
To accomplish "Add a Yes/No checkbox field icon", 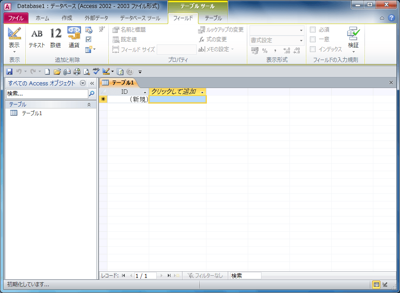I will pyautogui.click(x=88, y=39).
